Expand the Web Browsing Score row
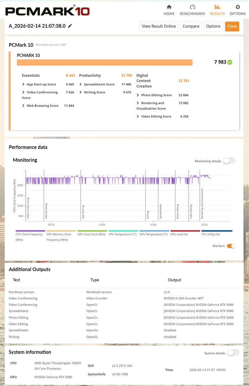 point(24,105)
